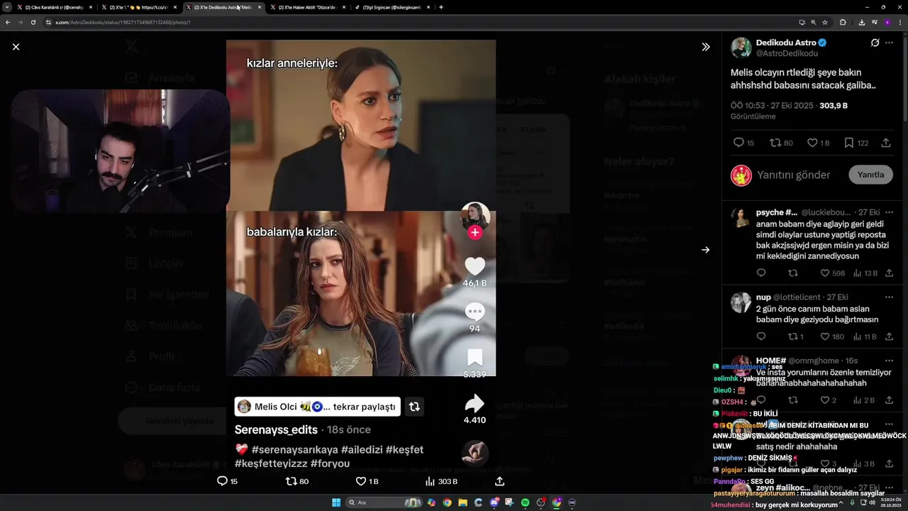Go back in browser history
908x511 pixels.
(x=7, y=22)
